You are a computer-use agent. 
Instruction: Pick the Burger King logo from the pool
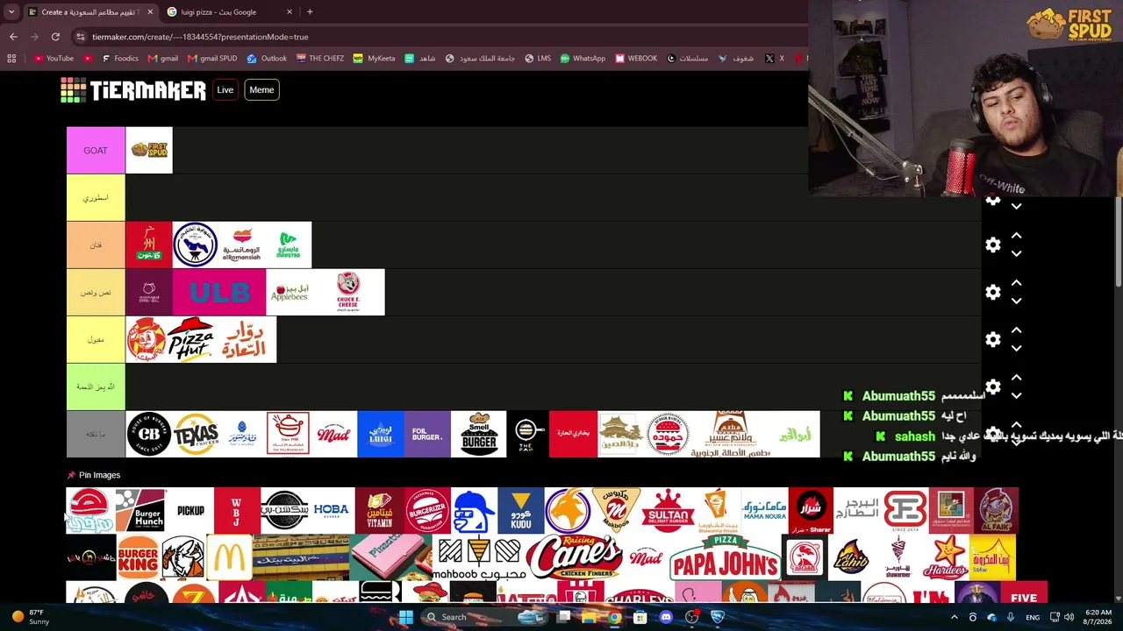tap(139, 557)
